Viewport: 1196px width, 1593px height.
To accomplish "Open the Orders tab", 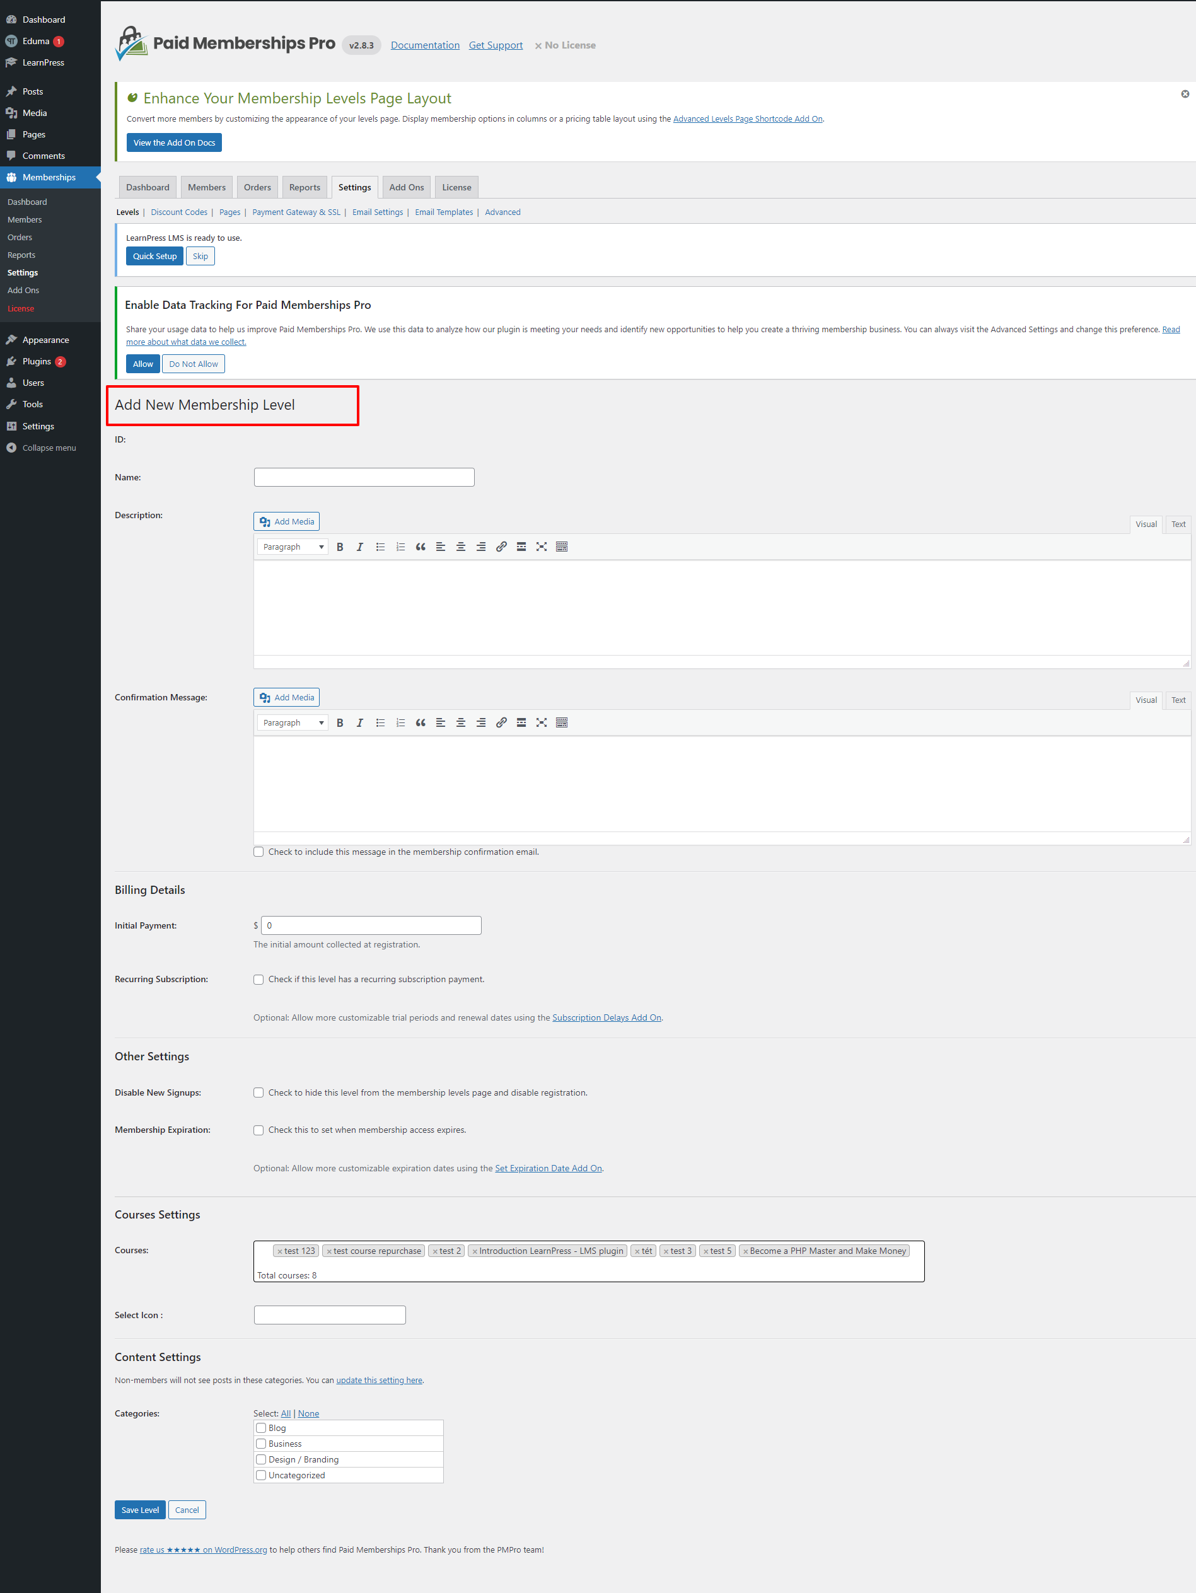I will (257, 187).
